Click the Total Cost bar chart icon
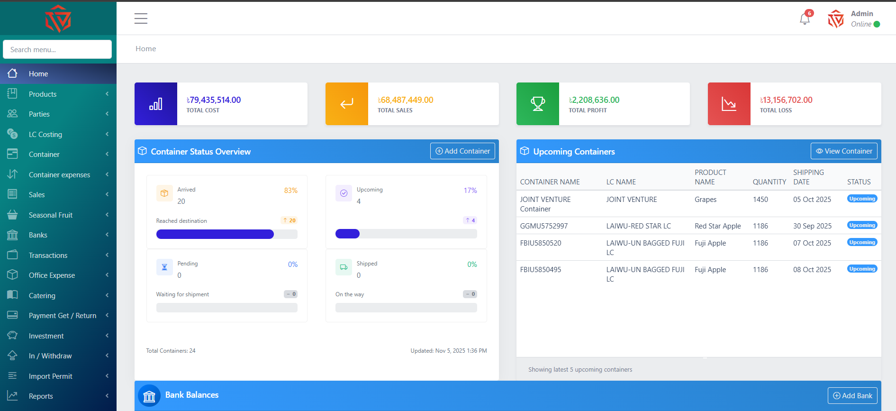This screenshot has width=896, height=411. [156, 104]
